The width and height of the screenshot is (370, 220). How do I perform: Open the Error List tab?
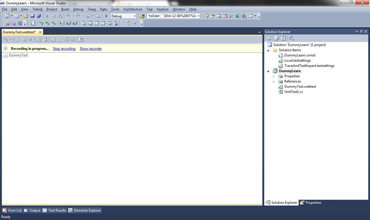tap(12, 210)
